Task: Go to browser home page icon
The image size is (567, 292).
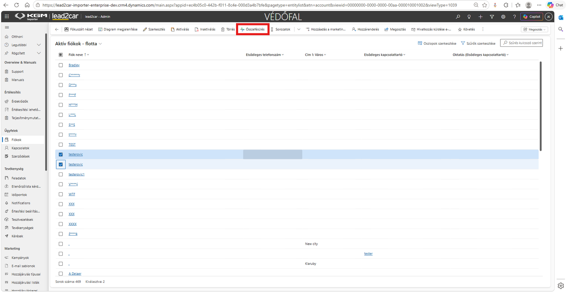Action: pos(27,5)
